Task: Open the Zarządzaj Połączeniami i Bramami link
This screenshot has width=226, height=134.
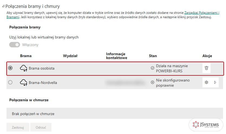Action: 202,13
